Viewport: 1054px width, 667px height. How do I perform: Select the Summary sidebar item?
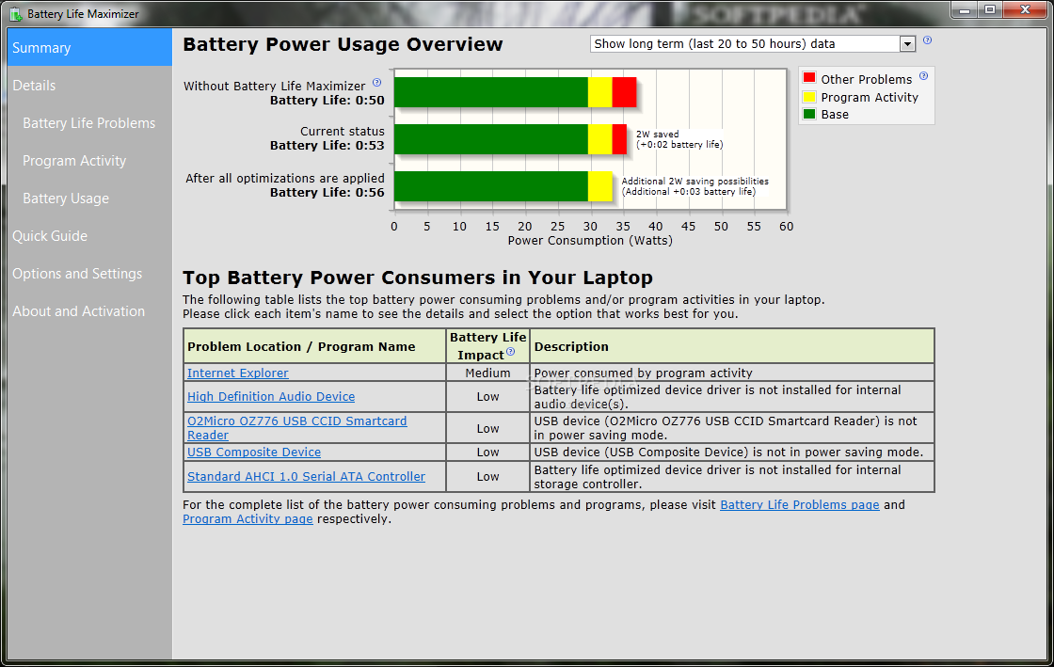point(89,48)
